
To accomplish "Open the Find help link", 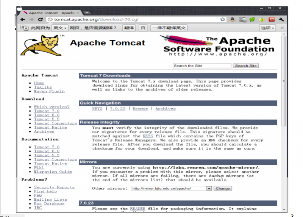I will tap(45, 191).
